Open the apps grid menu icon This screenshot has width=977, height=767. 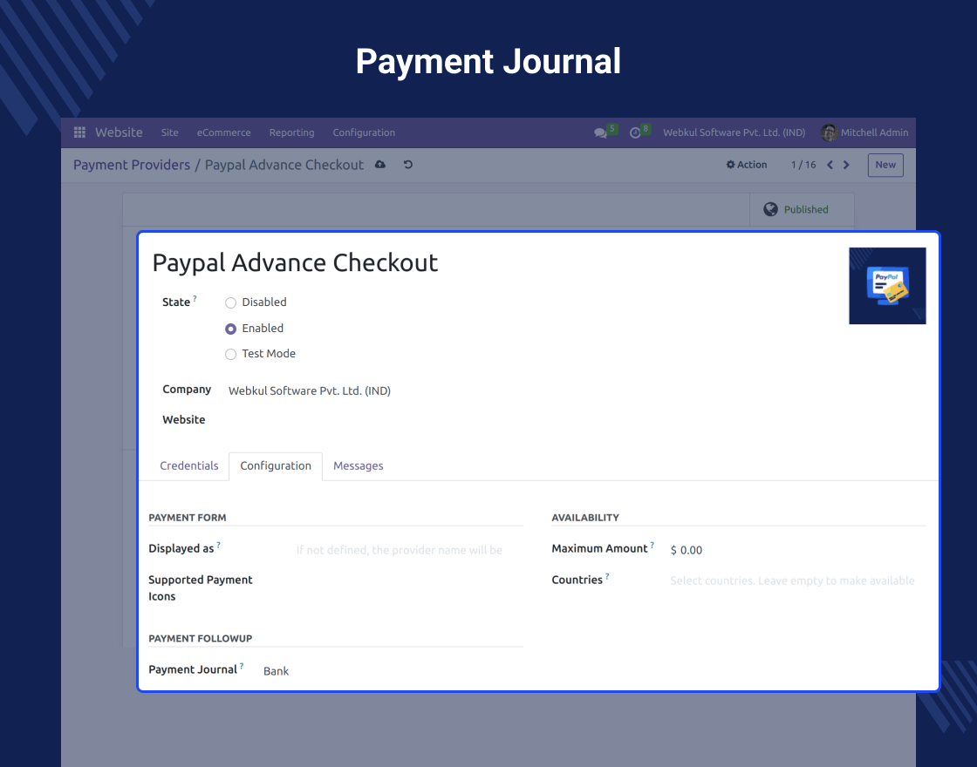click(79, 132)
